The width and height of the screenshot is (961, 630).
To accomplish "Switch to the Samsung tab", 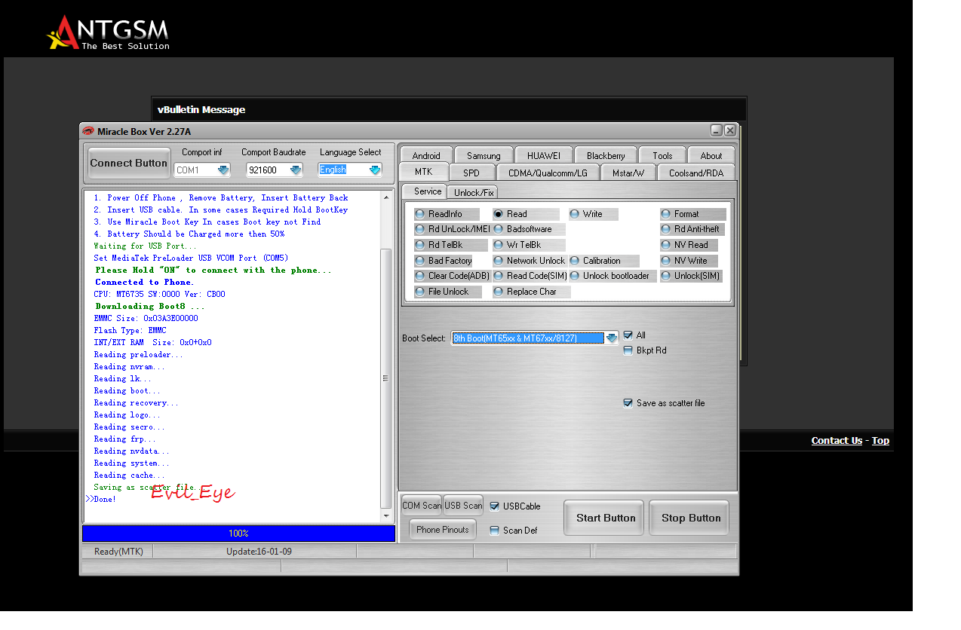I will 484,155.
